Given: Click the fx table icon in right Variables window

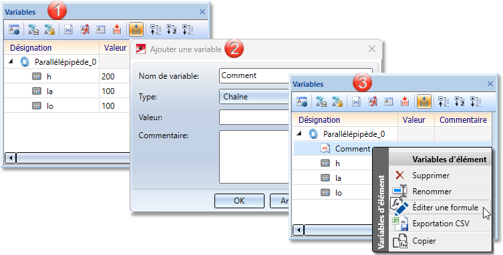Looking at the screenshot, I should click(389, 101).
